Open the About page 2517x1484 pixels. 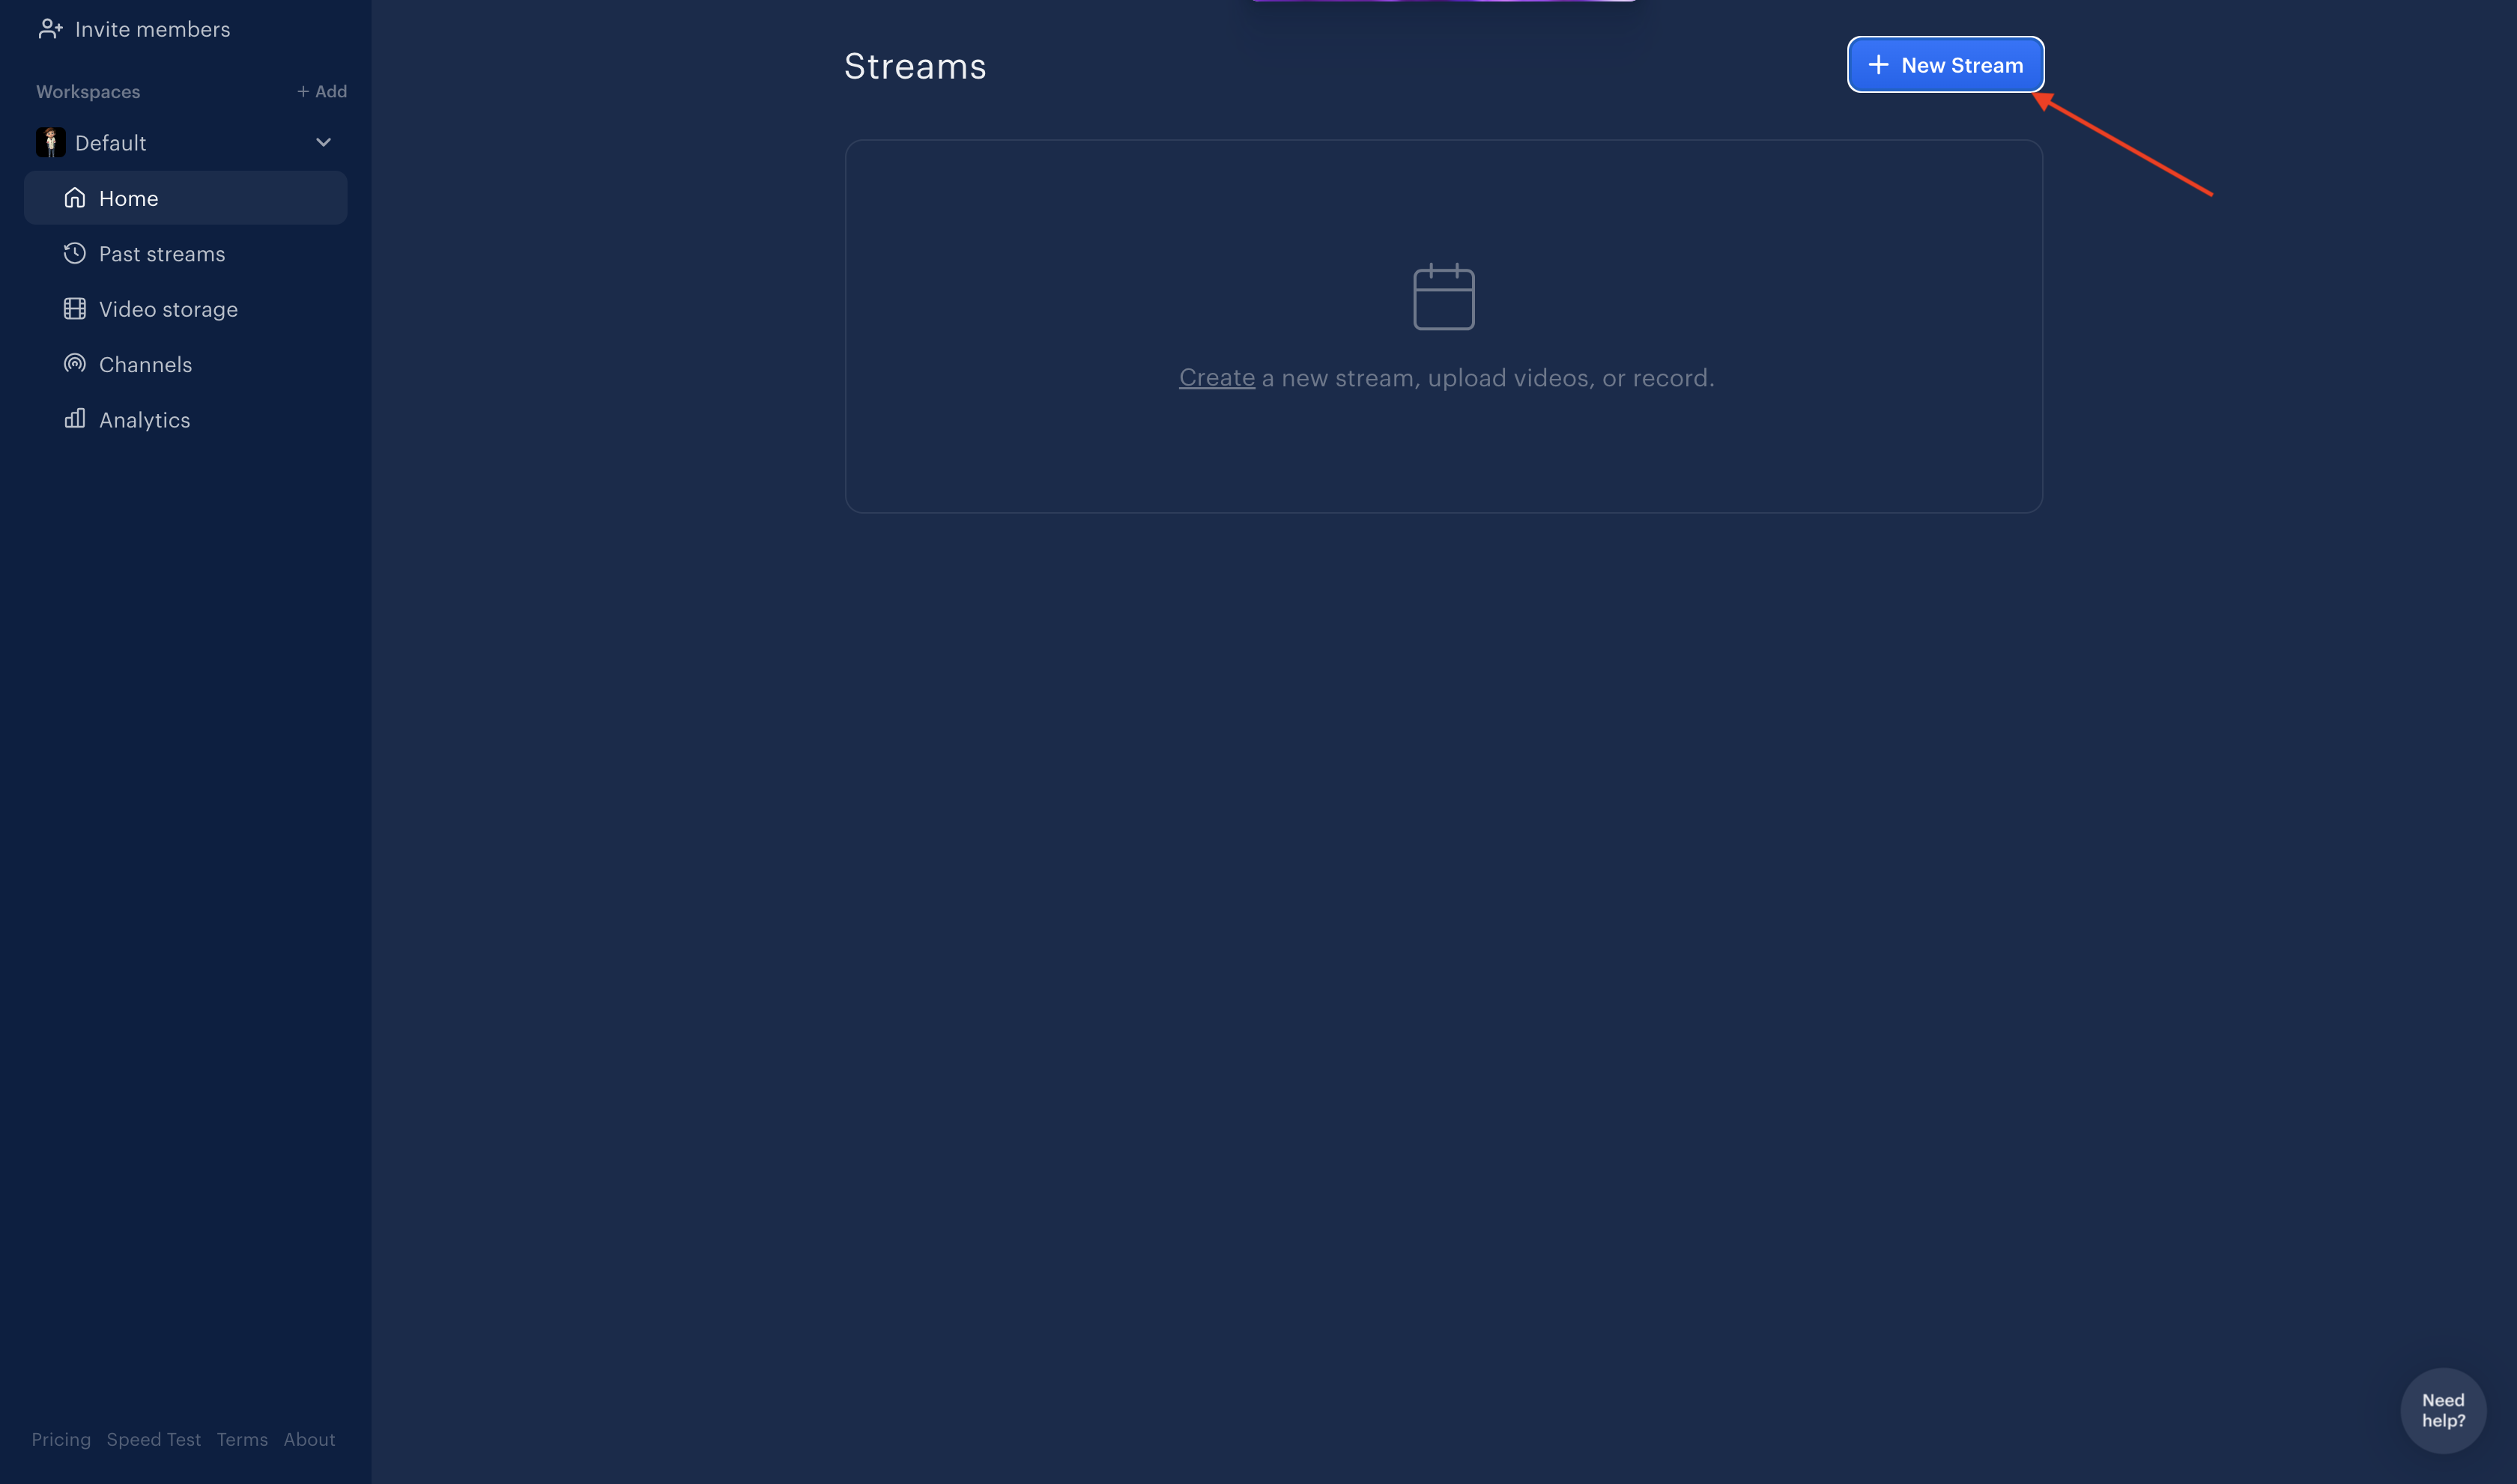pos(309,1438)
